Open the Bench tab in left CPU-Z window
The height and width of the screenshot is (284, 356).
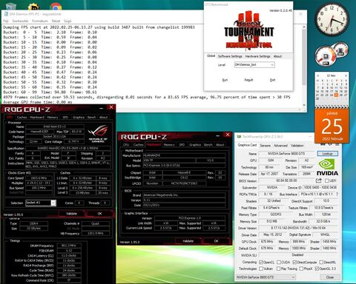pyautogui.click(x=91, y=118)
